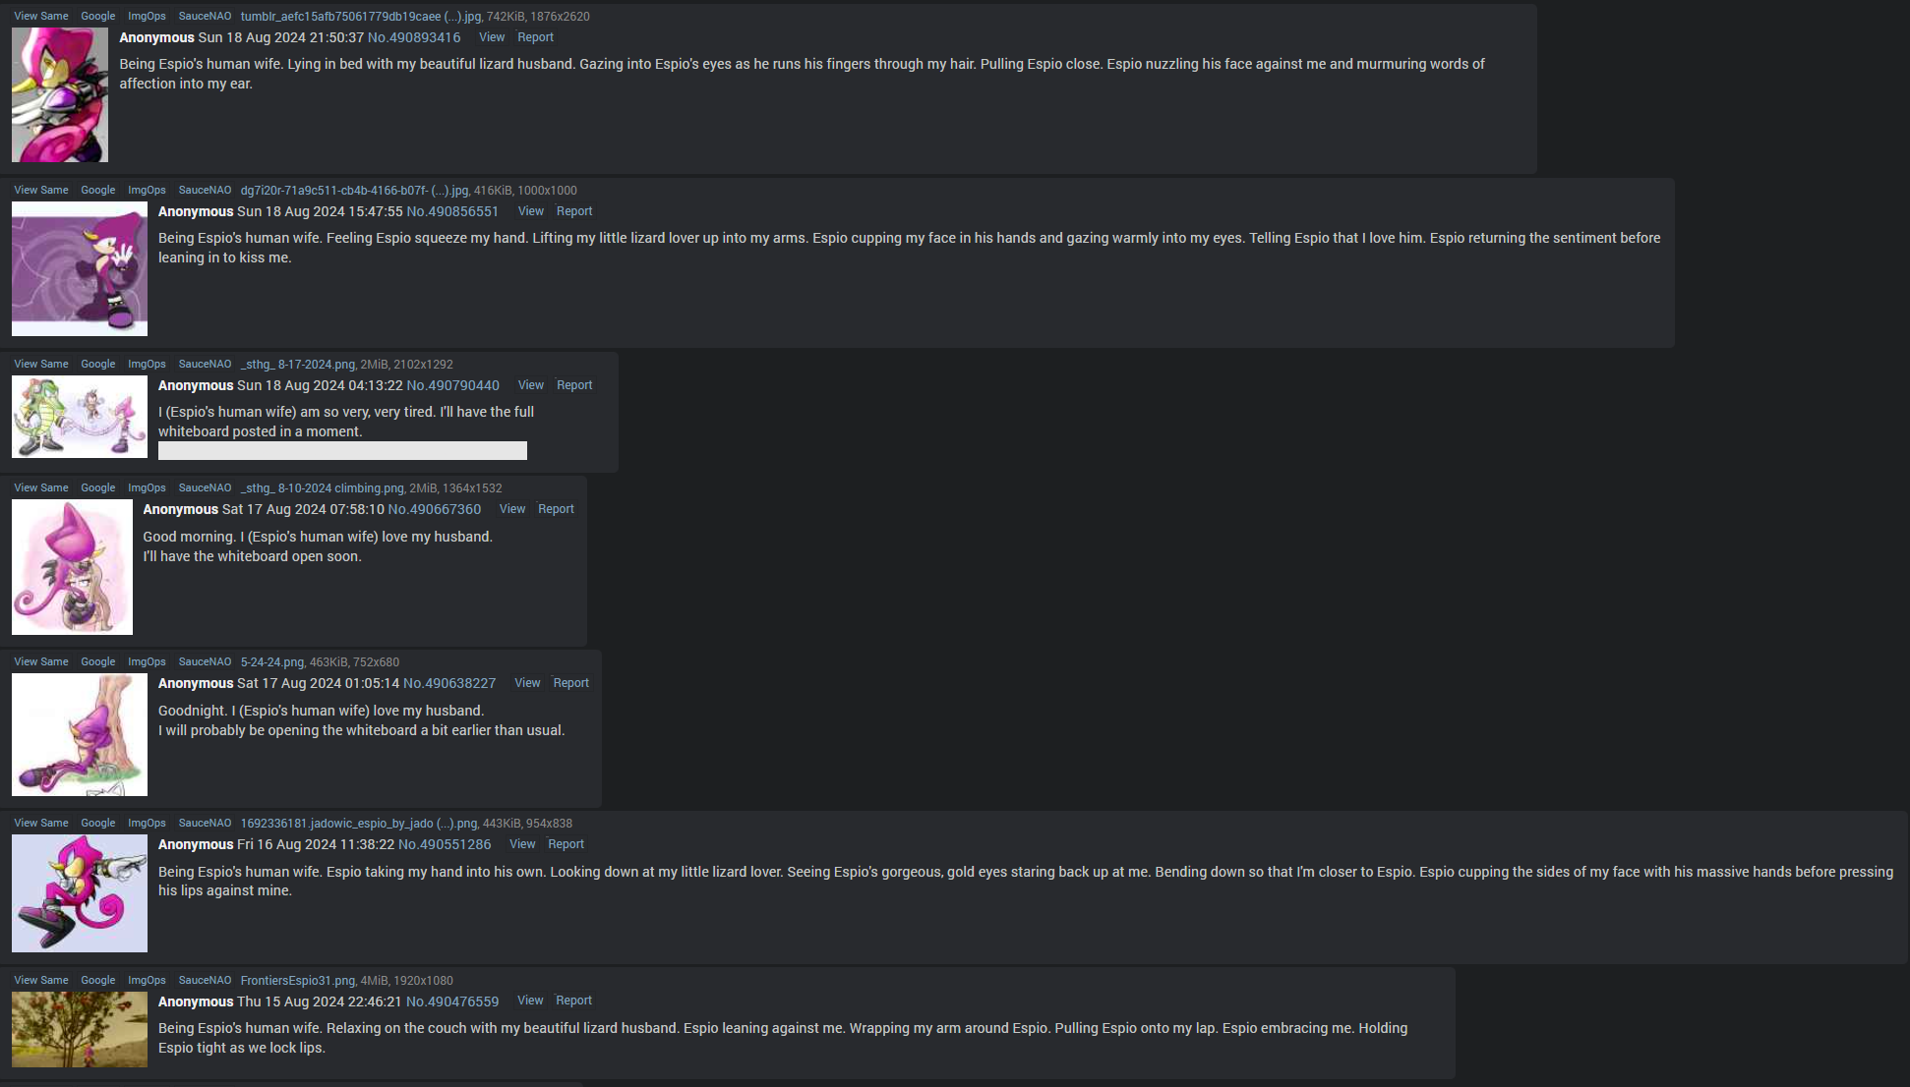Open the FrontiersEspio31.png thumbnail
1910x1087 pixels.
click(80, 1029)
